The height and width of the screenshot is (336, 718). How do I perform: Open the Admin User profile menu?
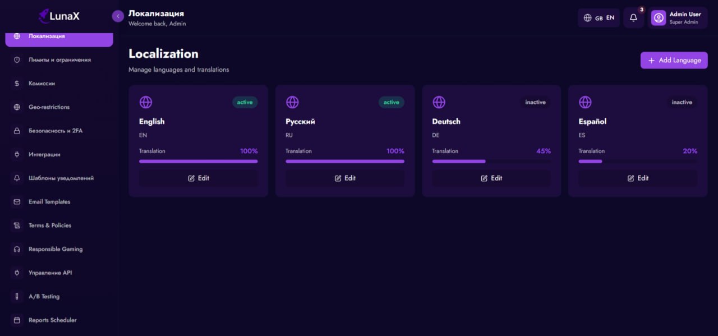pyautogui.click(x=678, y=18)
